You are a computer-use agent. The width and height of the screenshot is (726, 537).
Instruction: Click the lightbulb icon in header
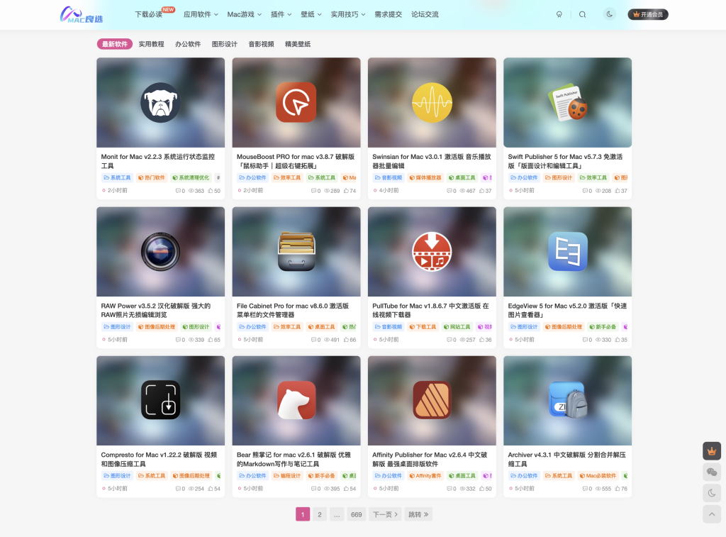coord(559,14)
